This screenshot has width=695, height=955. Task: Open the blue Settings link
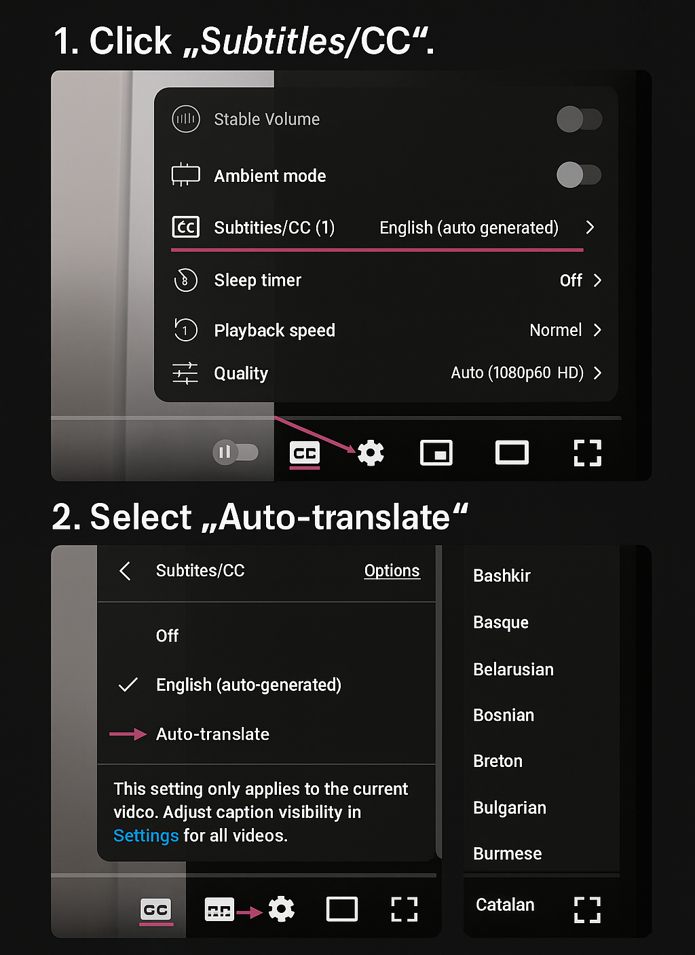[x=146, y=836]
